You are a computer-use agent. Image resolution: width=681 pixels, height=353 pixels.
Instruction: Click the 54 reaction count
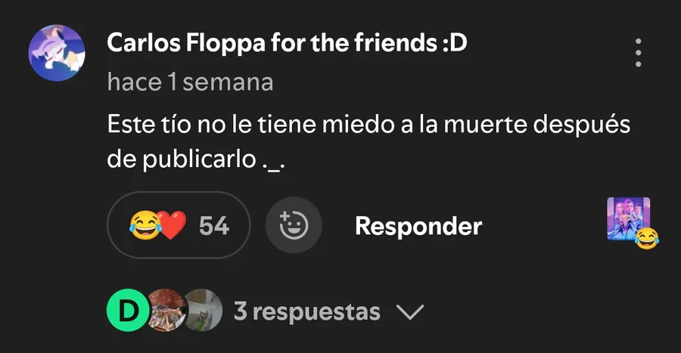[213, 226]
